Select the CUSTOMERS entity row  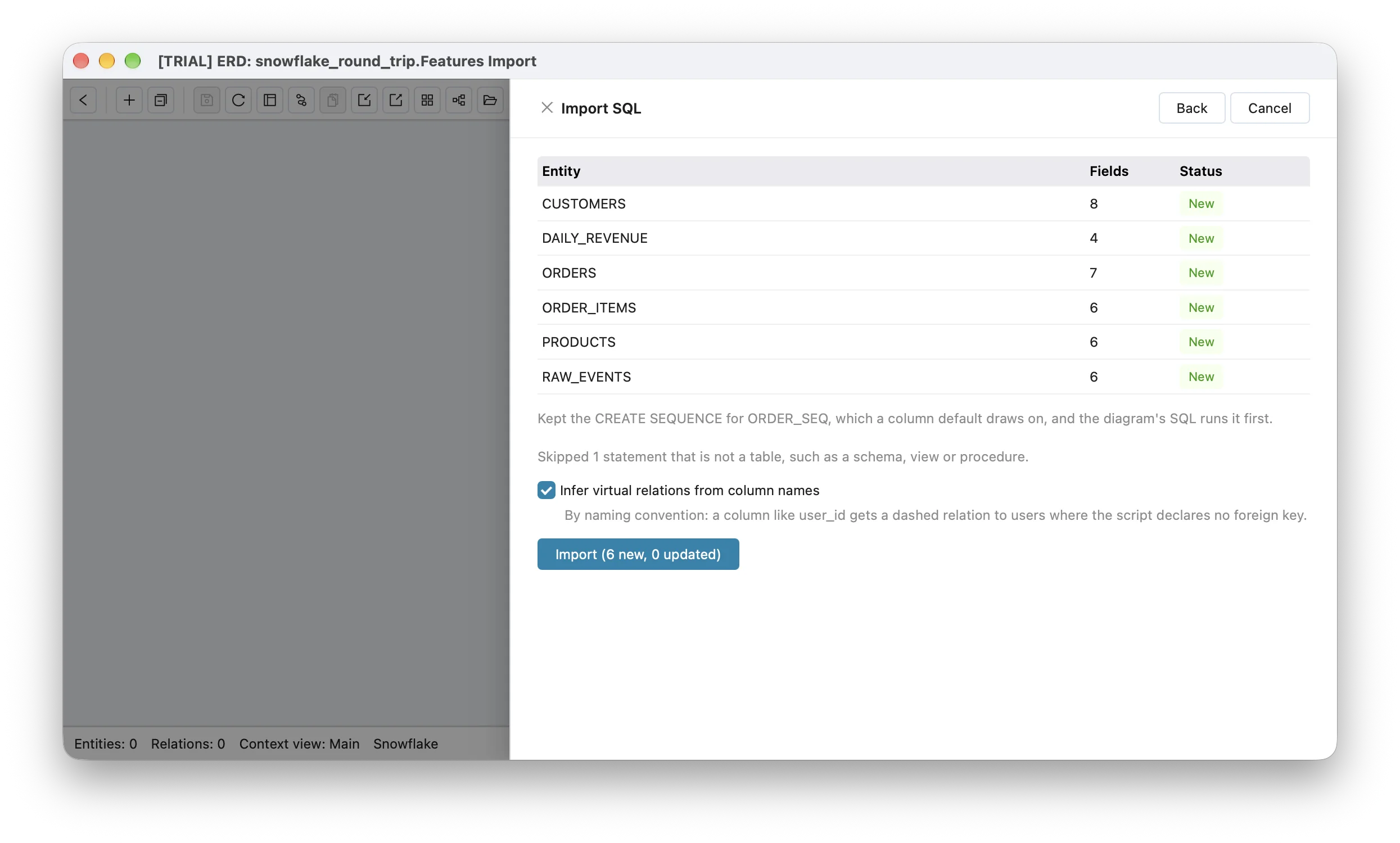(x=923, y=204)
